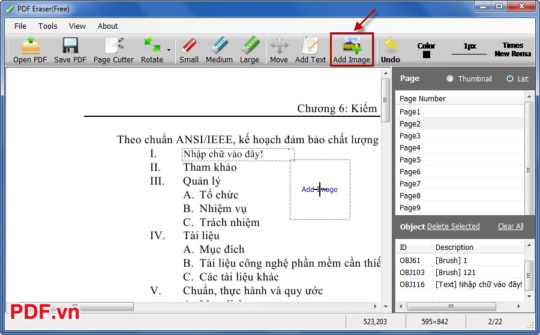Open the Tools menu
The image size is (540, 335).
pyautogui.click(x=47, y=26)
